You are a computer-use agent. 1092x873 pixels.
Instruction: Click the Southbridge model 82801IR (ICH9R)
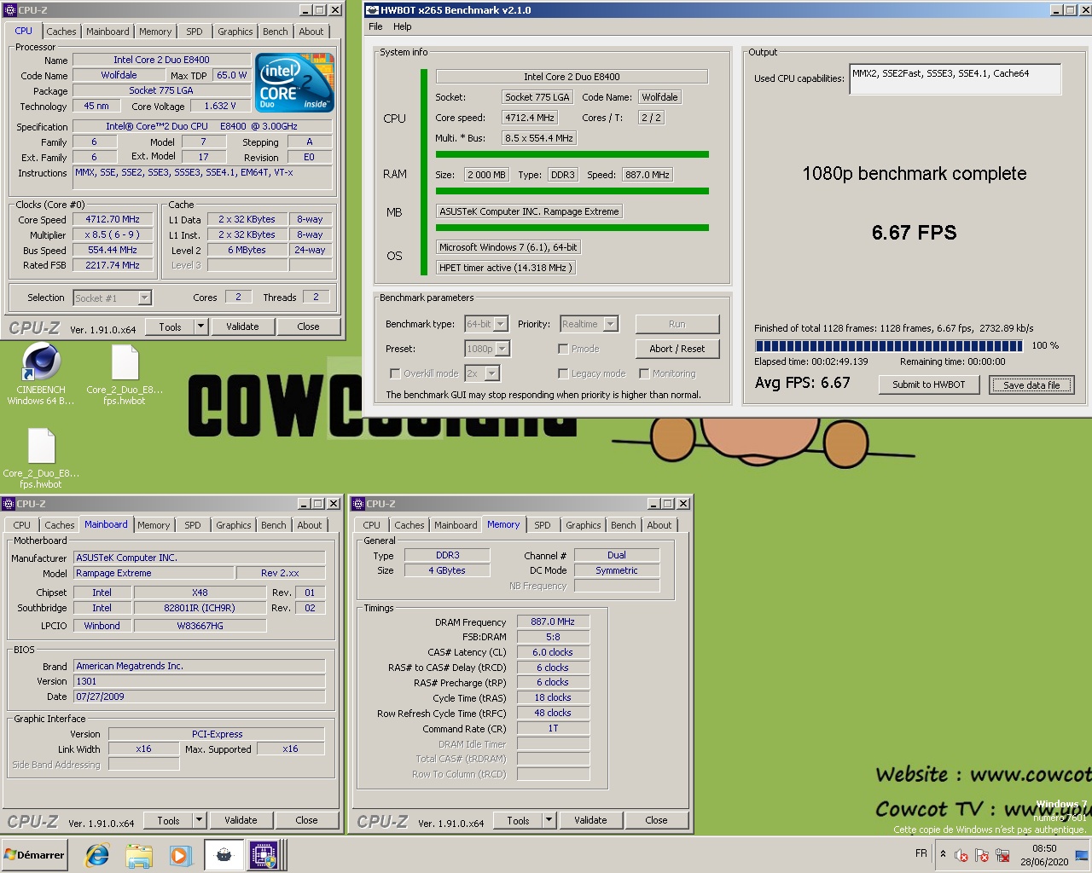click(200, 608)
